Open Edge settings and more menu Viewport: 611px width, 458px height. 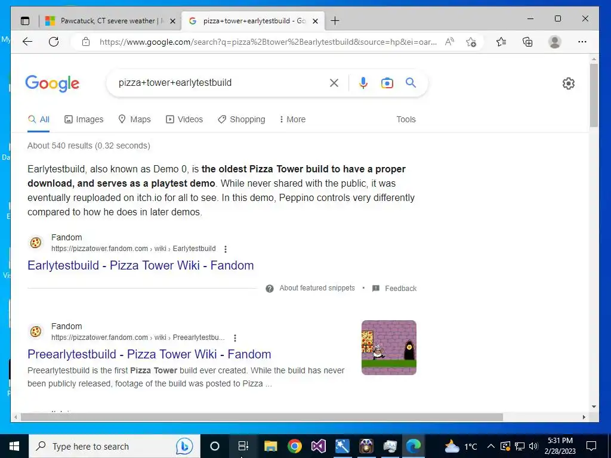tap(582, 42)
